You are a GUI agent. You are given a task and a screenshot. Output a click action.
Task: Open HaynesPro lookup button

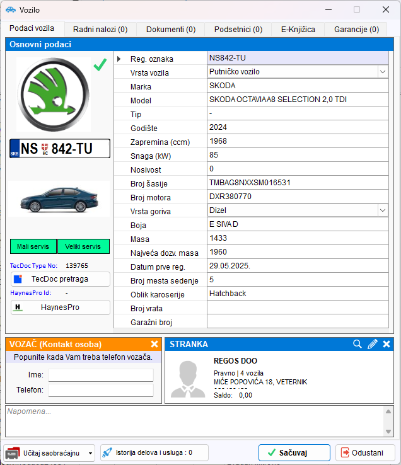point(61,307)
